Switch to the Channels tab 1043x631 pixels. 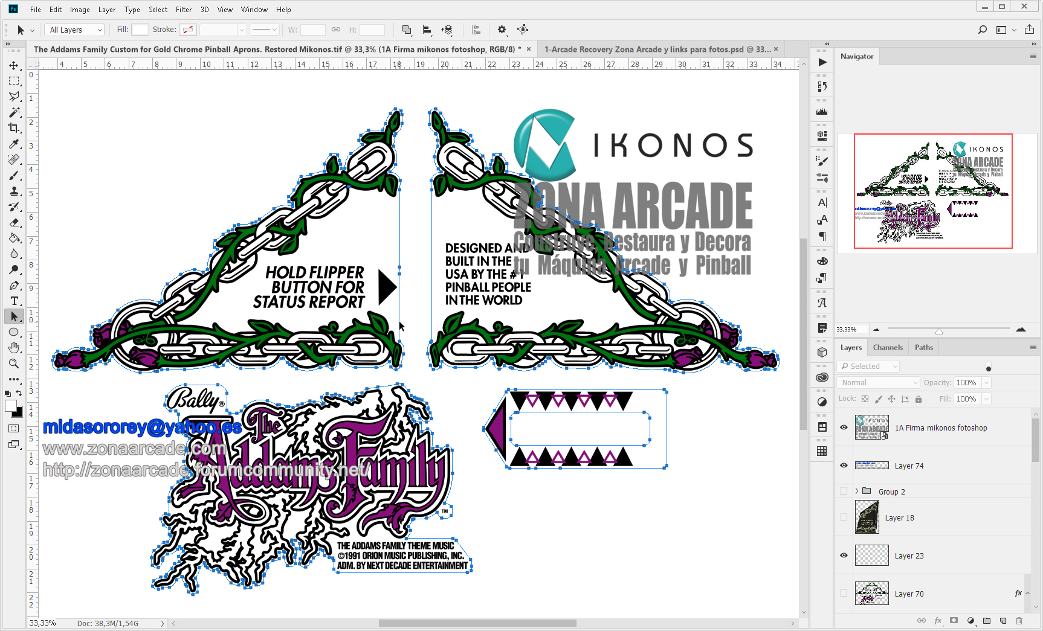point(887,347)
